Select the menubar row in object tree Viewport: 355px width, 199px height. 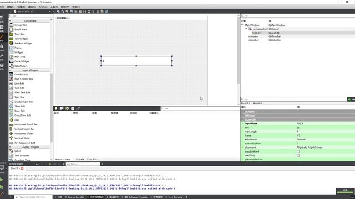click(x=298, y=36)
